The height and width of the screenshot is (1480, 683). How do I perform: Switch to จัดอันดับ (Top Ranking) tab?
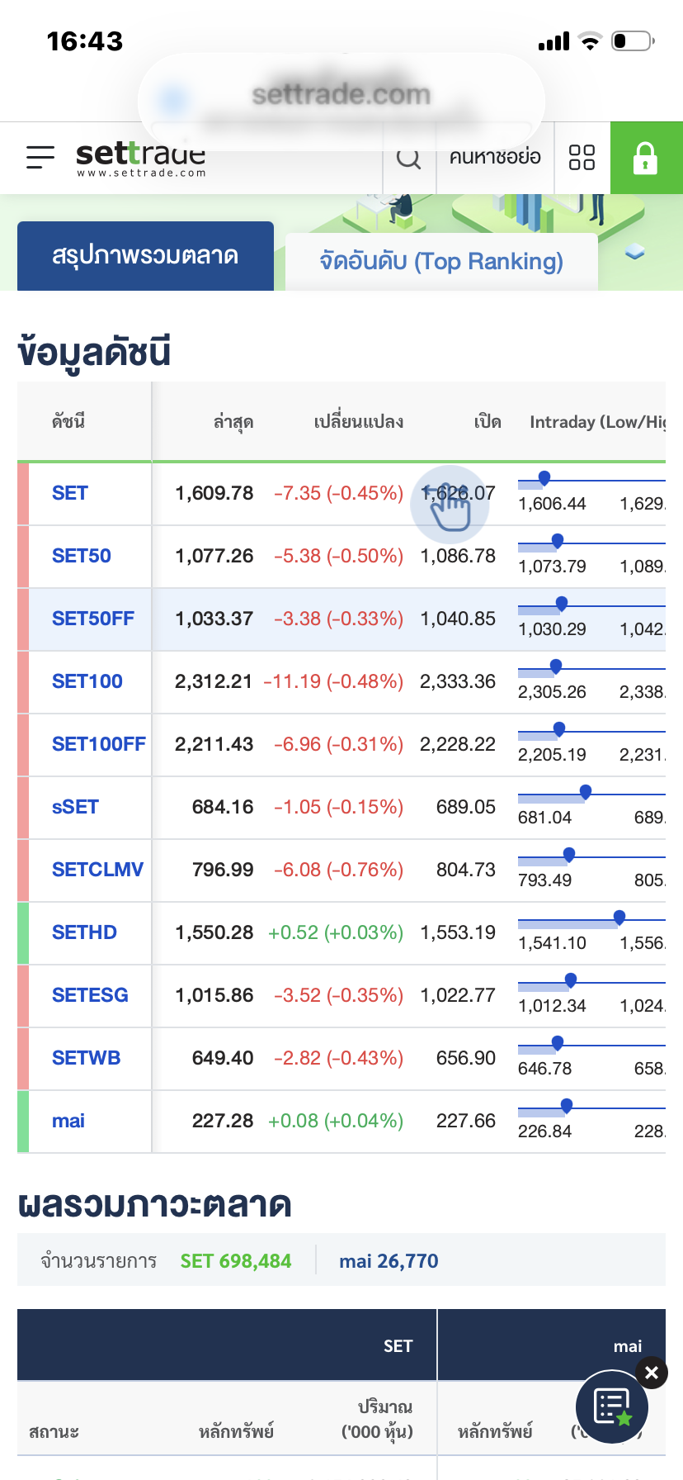(441, 261)
